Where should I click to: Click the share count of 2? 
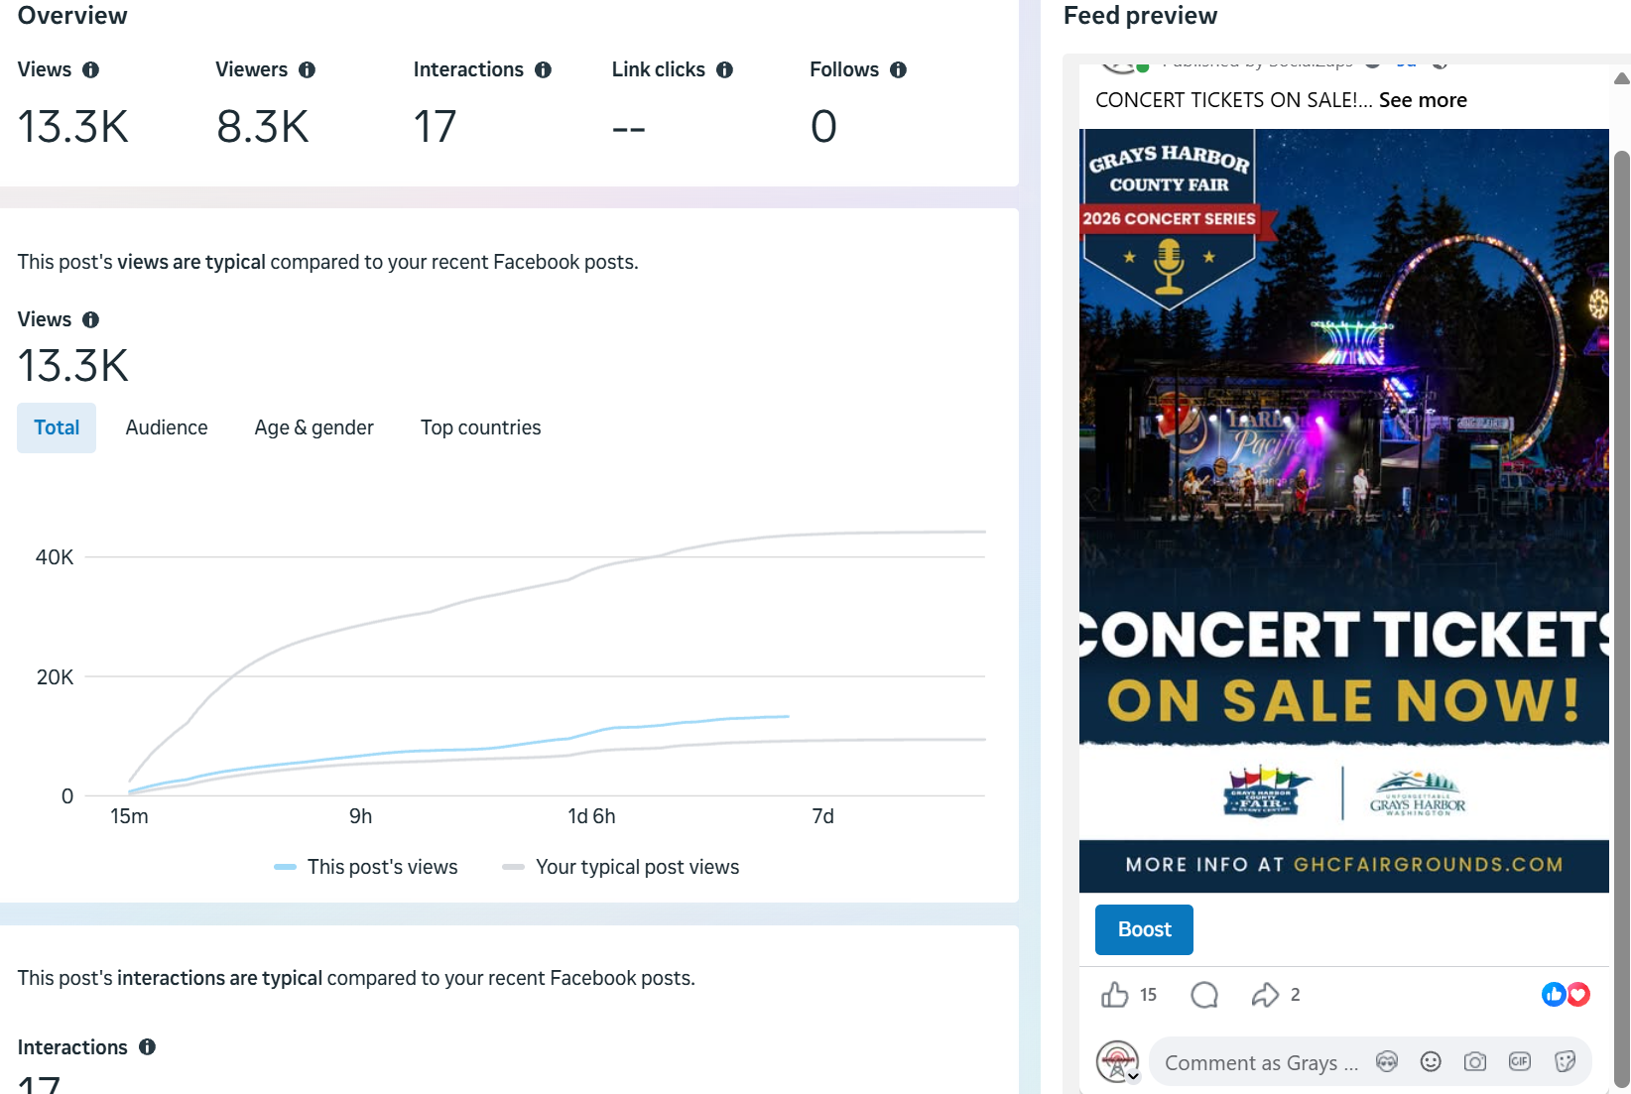[1295, 995]
